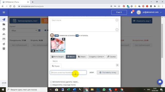Switch the ENG input language indicator
The height and width of the screenshot is (92, 165).
coord(148,90)
